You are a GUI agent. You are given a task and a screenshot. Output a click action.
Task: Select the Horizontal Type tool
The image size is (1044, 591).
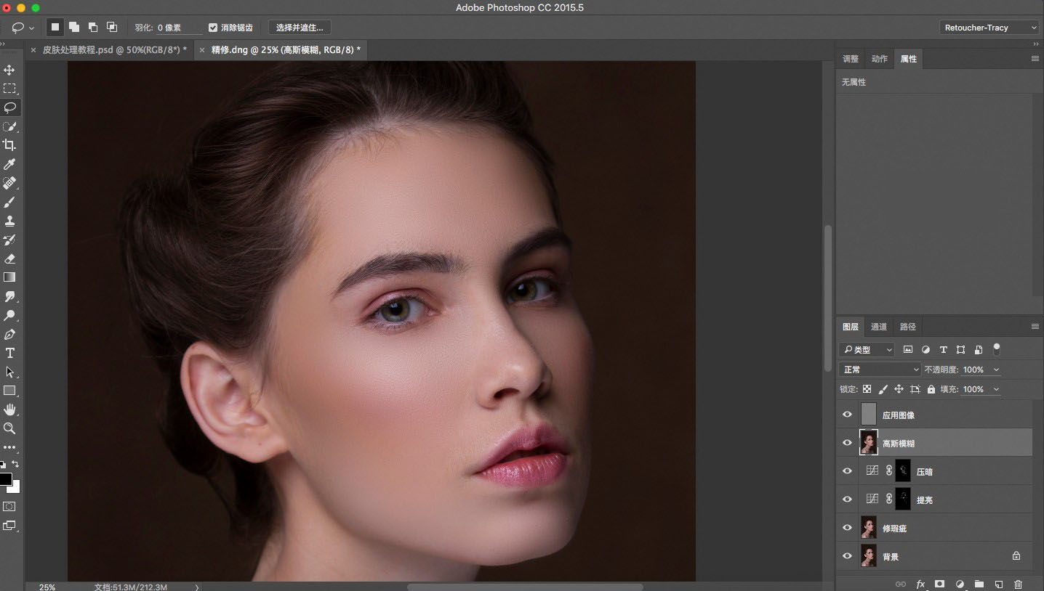[9, 353]
